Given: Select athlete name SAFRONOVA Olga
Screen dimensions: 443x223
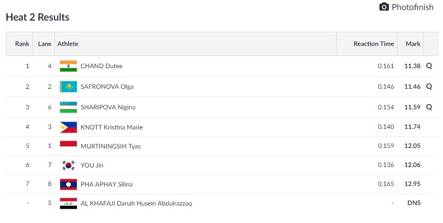Looking at the screenshot, I should click(x=107, y=87).
